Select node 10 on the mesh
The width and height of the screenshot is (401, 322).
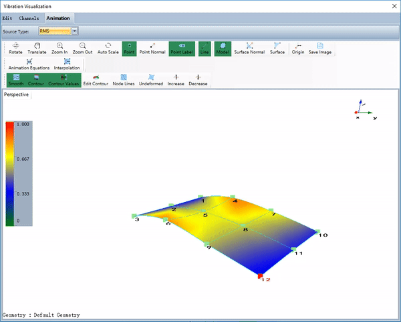pos(317,232)
